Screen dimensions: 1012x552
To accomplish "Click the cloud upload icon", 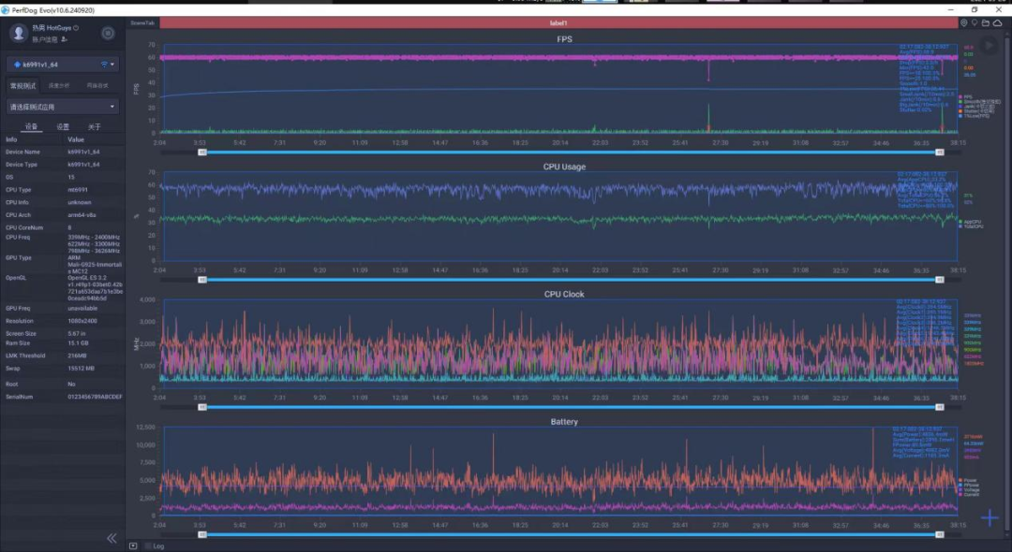I will [997, 22].
